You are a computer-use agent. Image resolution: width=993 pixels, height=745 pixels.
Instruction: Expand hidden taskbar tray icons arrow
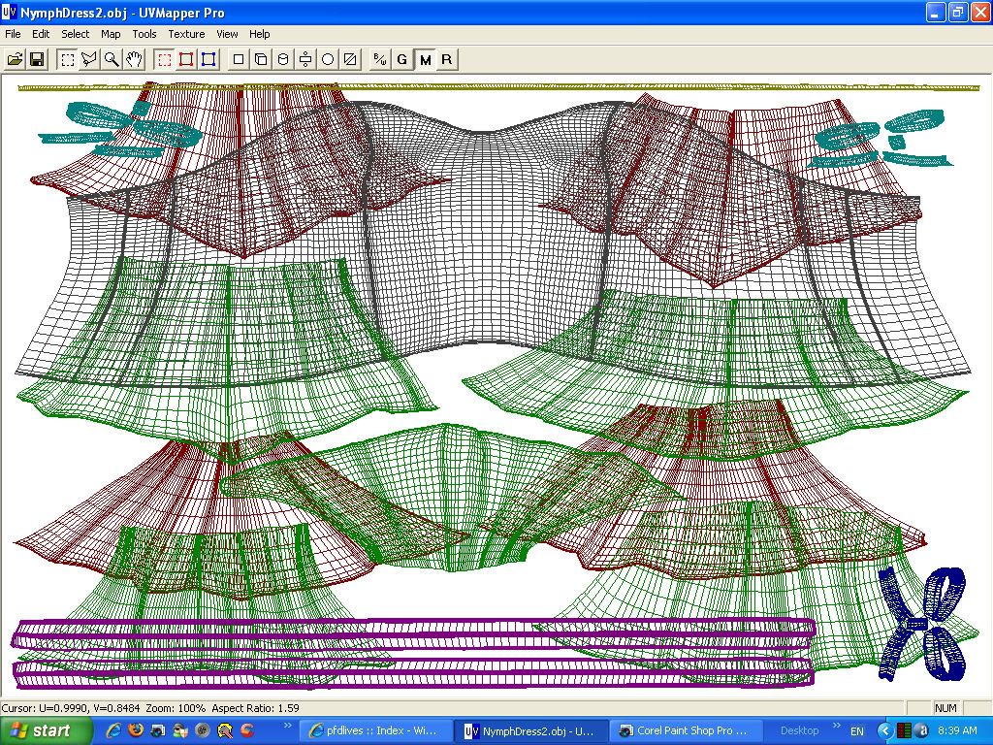click(x=884, y=730)
